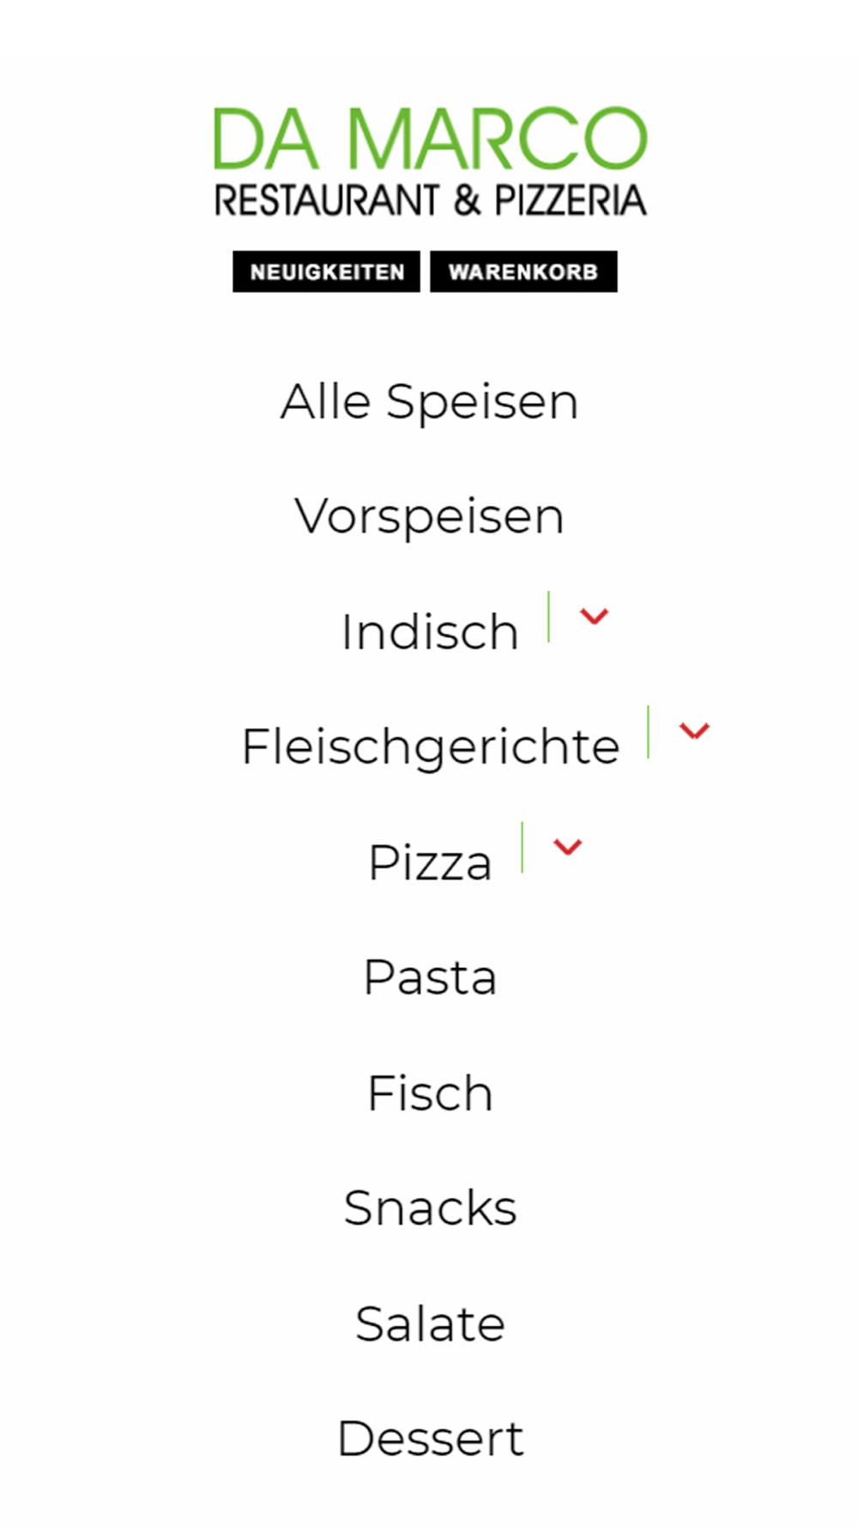Open the Snacks category
Screen dimensions: 858x1527
(x=430, y=1208)
